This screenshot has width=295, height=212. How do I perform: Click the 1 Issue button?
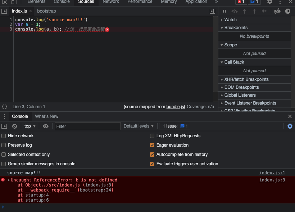174,126
